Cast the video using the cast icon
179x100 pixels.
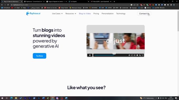point(132,55)
